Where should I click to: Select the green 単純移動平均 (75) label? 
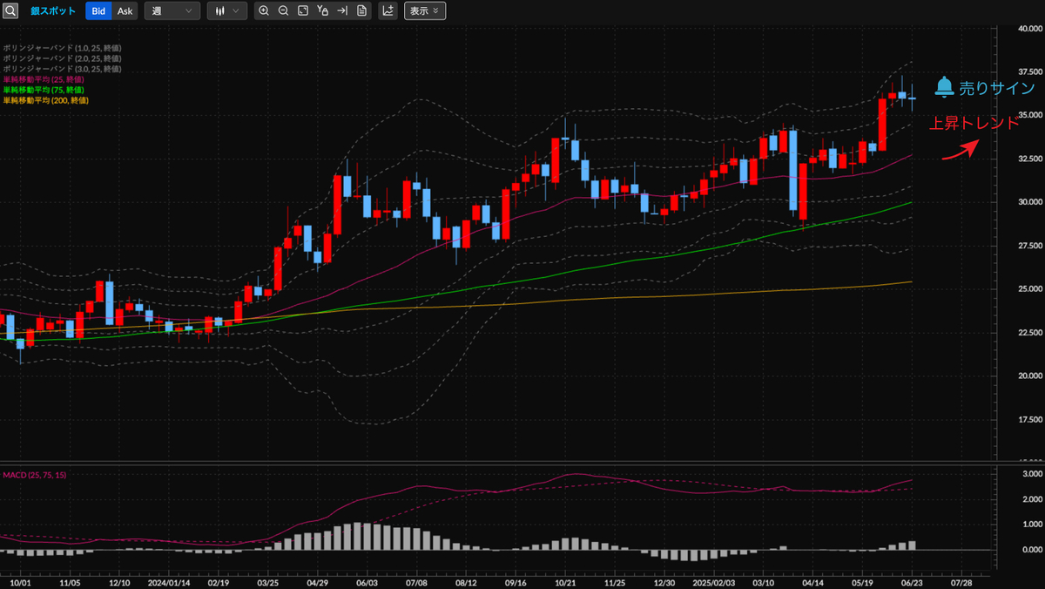coord(44,90)
